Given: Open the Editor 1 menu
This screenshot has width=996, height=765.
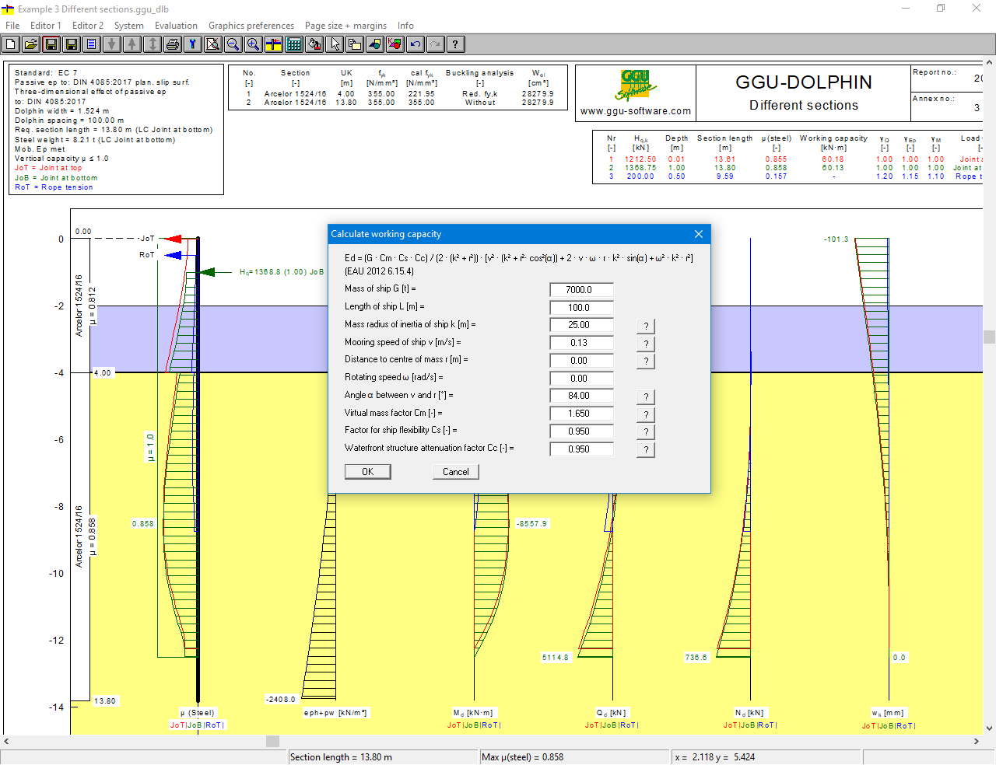Looking at the screenshot, I should [x=46, y=26].
